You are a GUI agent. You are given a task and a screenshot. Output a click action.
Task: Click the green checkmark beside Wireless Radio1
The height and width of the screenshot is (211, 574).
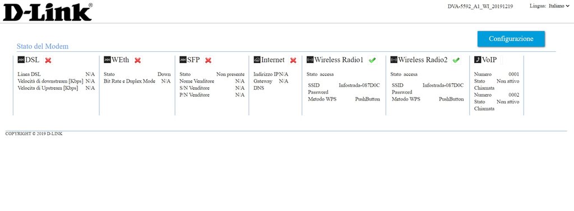(x=372, y=60)
